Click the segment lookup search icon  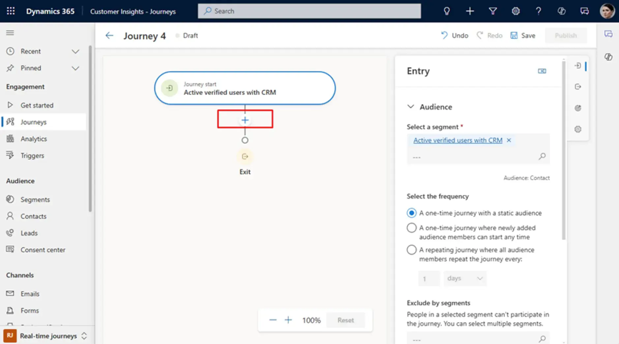point(542,156)
